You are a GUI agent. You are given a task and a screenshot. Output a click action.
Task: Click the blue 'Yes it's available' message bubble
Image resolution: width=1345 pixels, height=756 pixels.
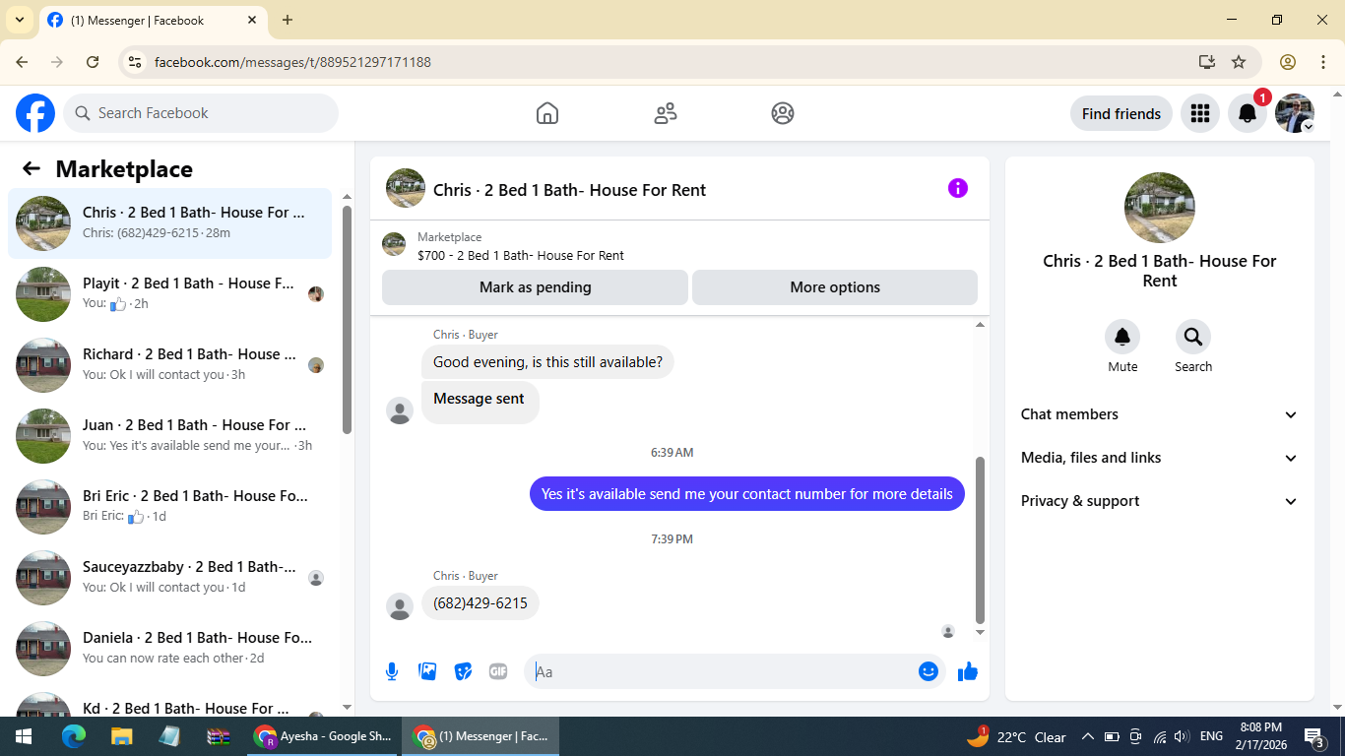(747, 494)
